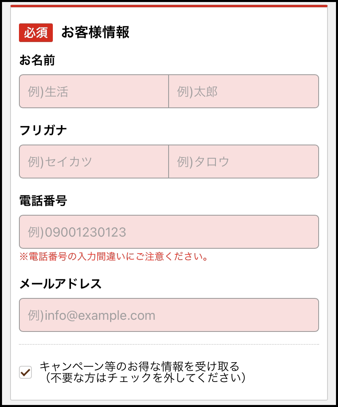The height and width of the screenshot is (407, 338).
Task: Click the divider between the two furigana fields
Action: [x=169, y=162]
